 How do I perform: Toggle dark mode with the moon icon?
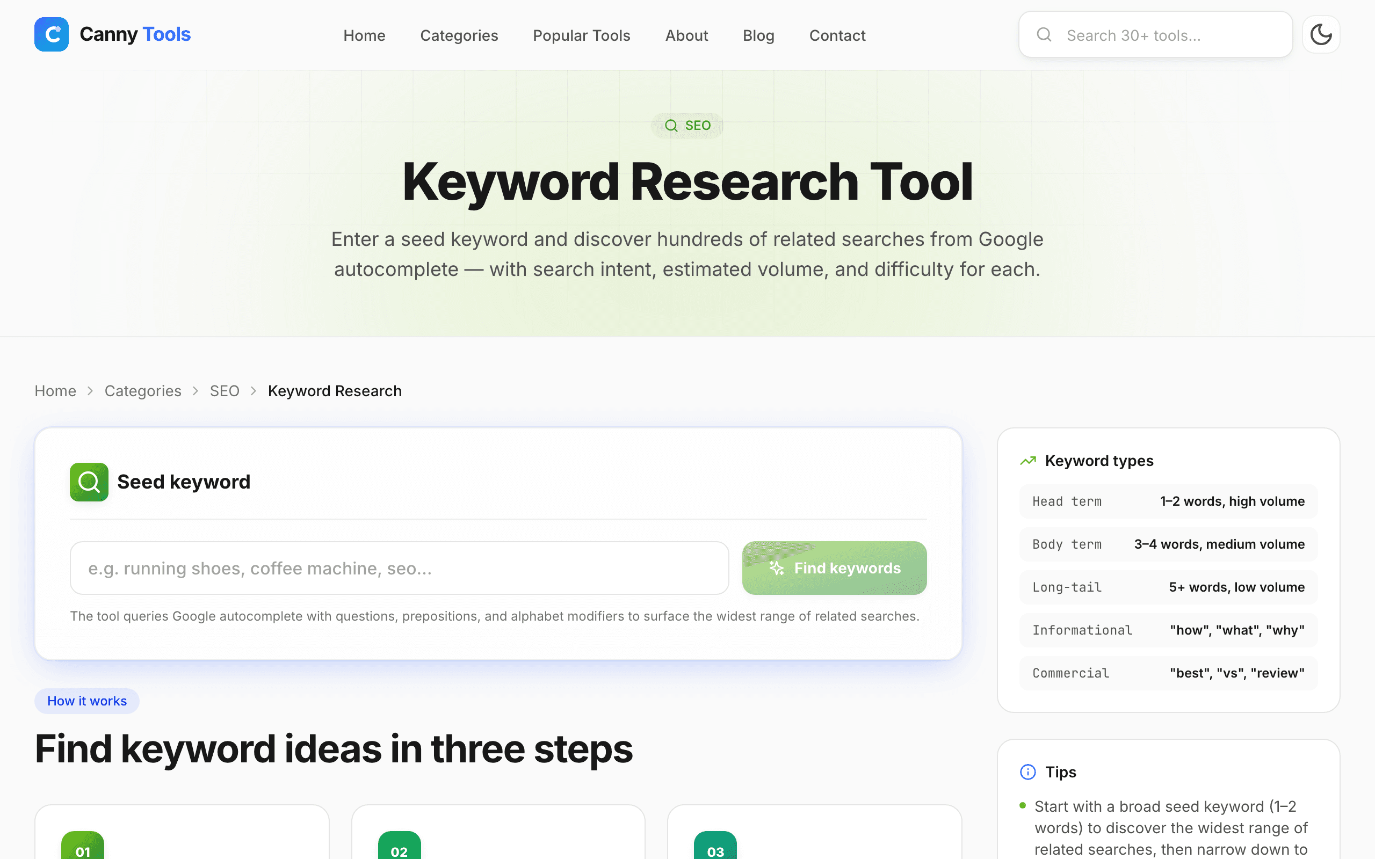coord(1321,35)
